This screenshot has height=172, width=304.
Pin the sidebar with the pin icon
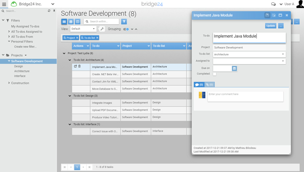pyautogui.click(x=54, y=11)
